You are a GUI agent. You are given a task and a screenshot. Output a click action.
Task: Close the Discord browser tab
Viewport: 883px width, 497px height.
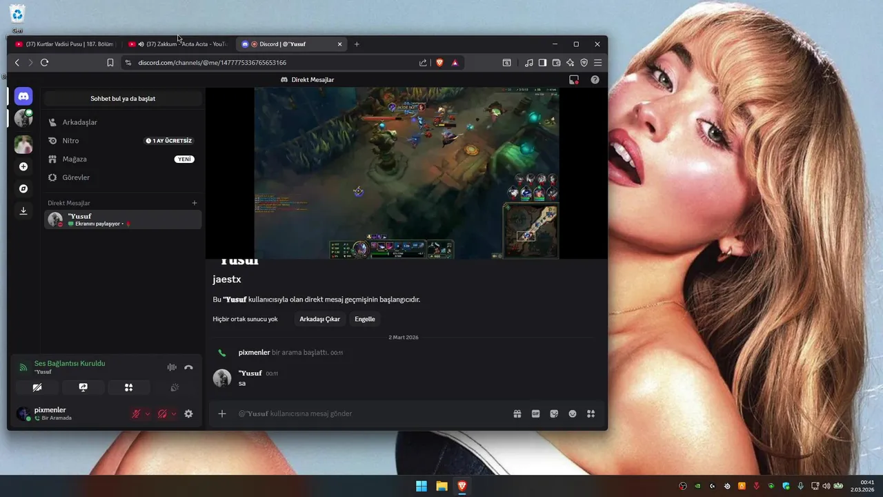(339, 44)
